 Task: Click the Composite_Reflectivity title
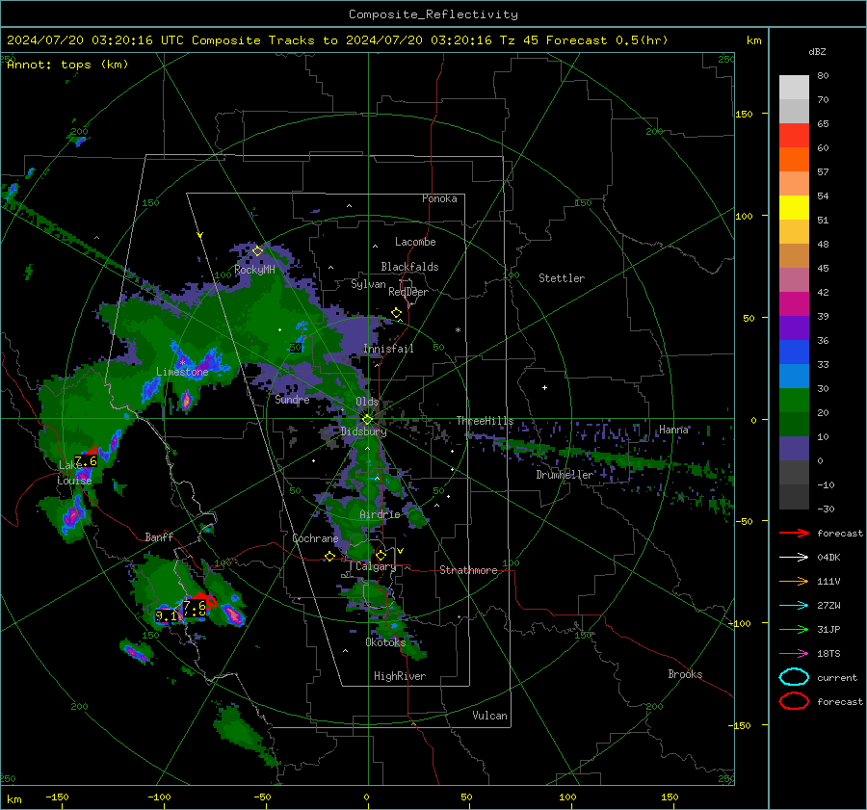pos(433,14)
